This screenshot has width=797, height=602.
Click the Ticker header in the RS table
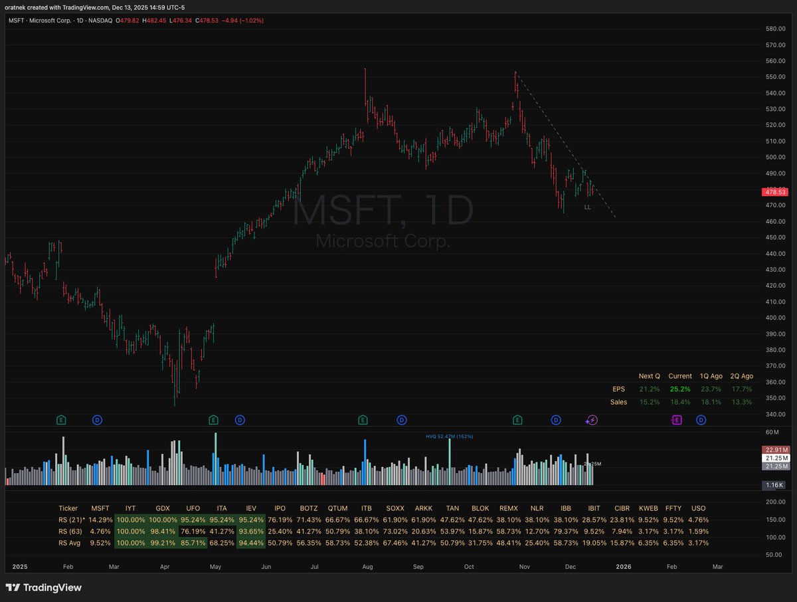tap(68, 508)
